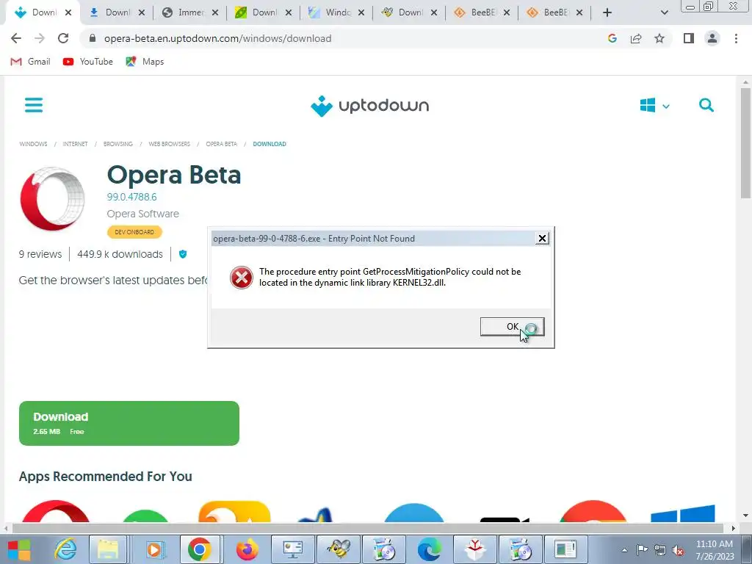Click the share page icon
The image size is (752, 564).
coord(636,38)
